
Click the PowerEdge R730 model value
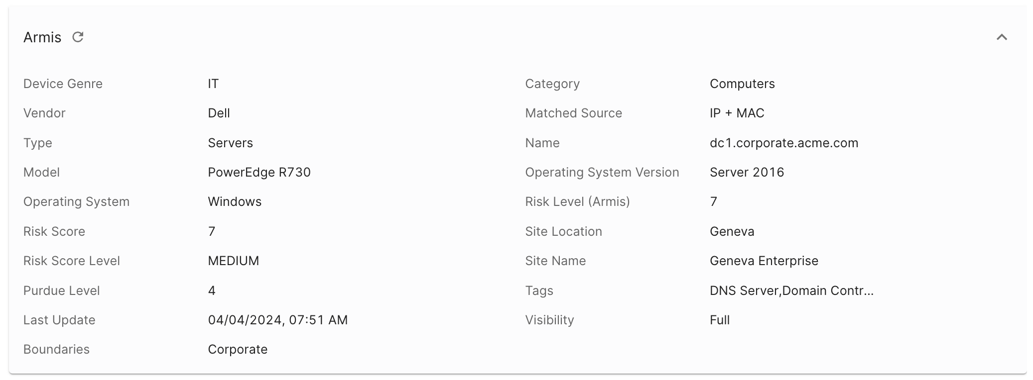pyautogui.click(x=259, y=173)
